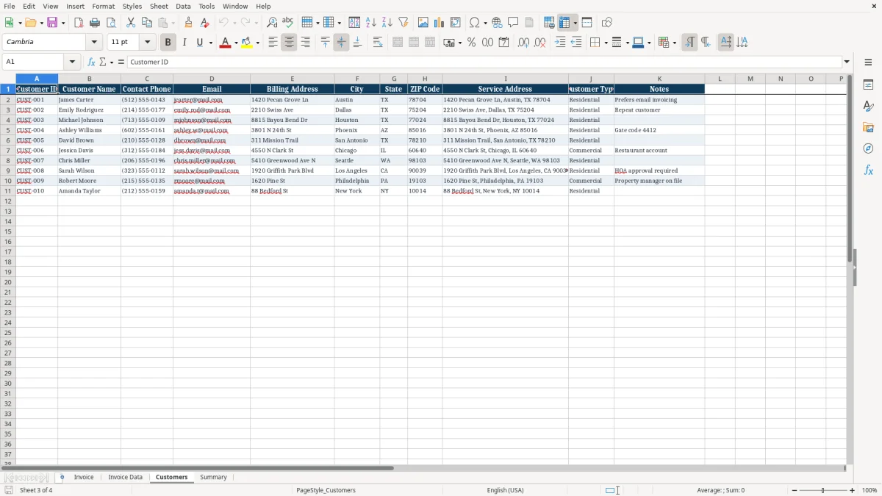Toggle AutoFilter funnel icon
Image resolution: width=882 pixels, height=496 pixels.
click(404, 23)
